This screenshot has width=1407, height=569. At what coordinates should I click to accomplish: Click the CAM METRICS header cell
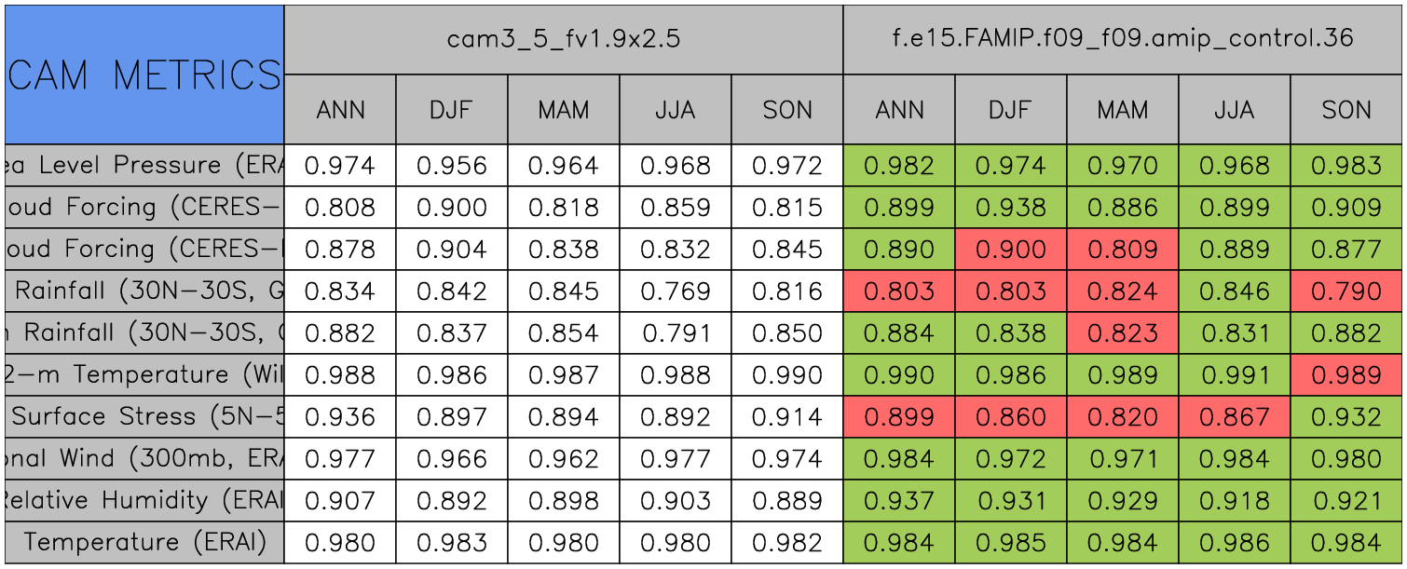point(144,75)
